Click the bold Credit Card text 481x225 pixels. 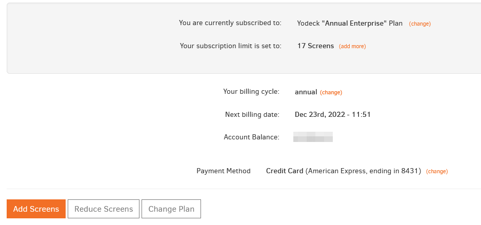[285, 171]
